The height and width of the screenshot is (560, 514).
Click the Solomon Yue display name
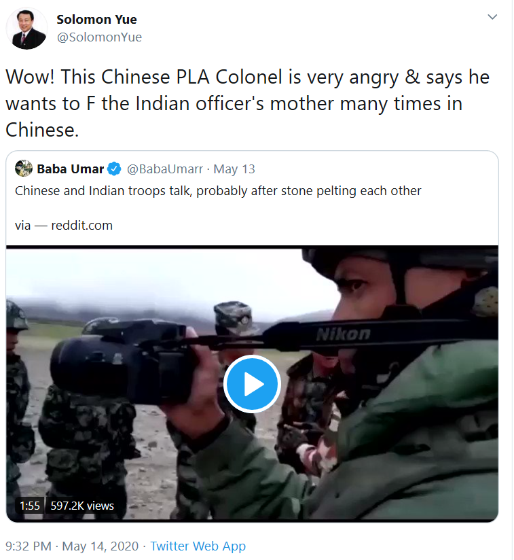pos(96,19)
